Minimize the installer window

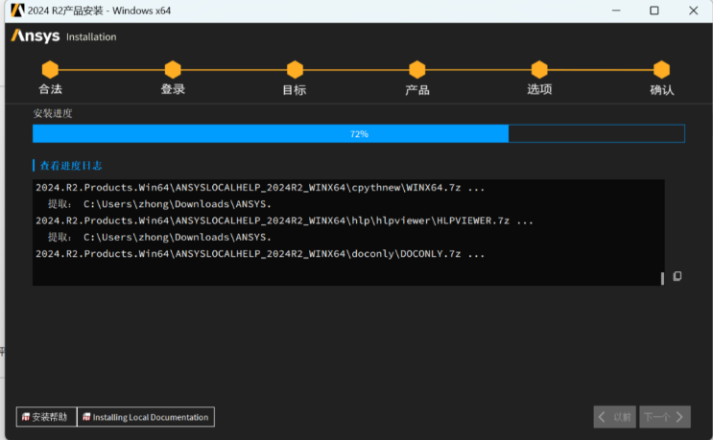coord(613,11)
